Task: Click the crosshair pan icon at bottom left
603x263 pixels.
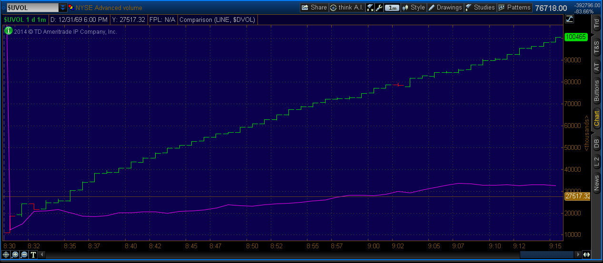Action: pos(6,254)
